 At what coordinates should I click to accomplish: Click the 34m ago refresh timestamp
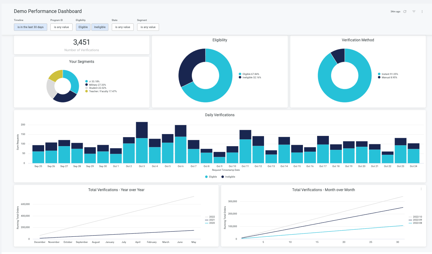tap(395, 11)
